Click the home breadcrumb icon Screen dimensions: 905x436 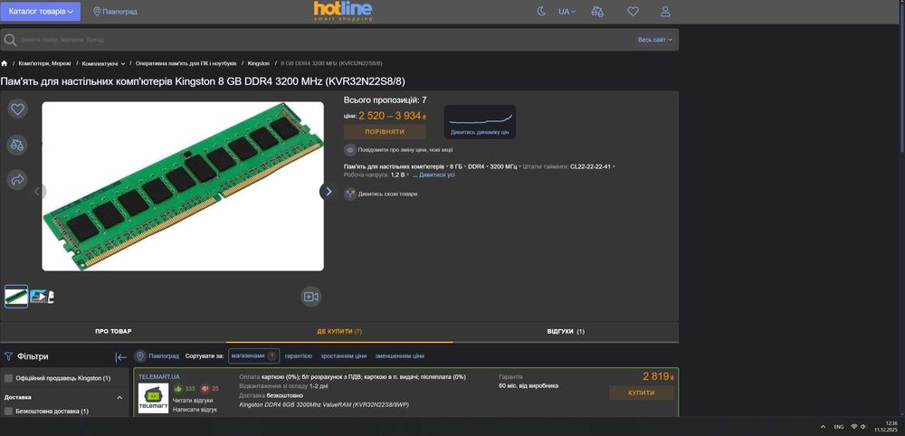(4, 63)
